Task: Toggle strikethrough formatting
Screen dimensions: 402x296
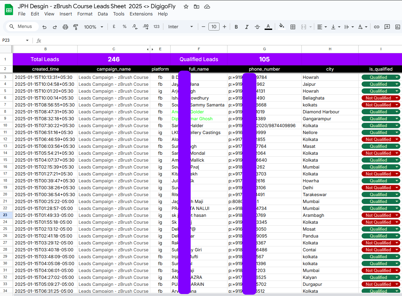Action: pyautogui.click(x=257, y=27)
